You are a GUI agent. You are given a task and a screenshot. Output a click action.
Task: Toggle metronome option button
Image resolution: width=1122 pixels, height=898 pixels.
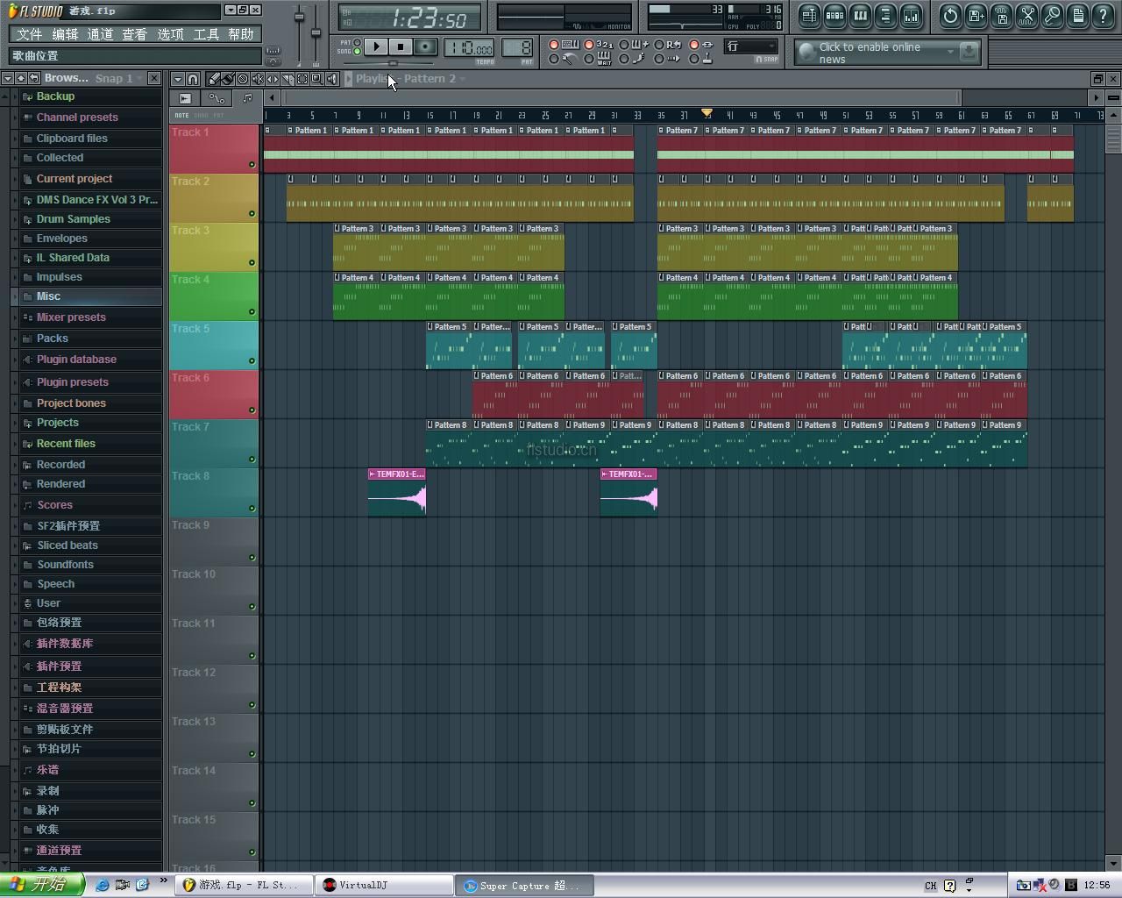tap(564, 59)
